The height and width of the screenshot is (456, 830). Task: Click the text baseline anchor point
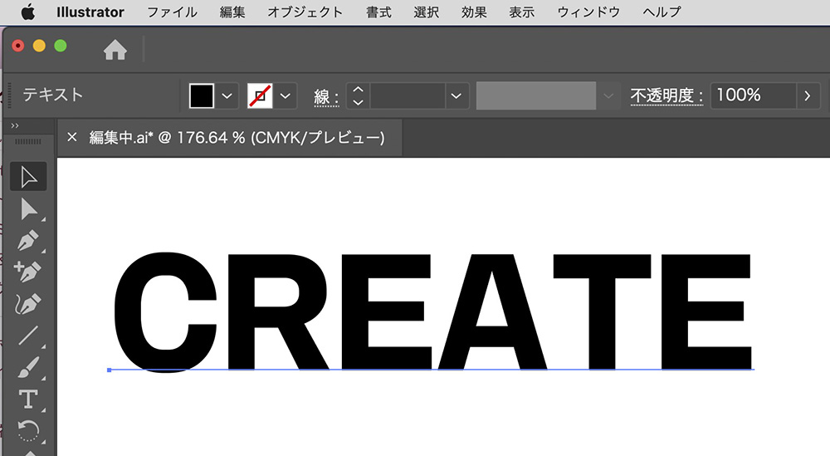[x=109, y=370]
